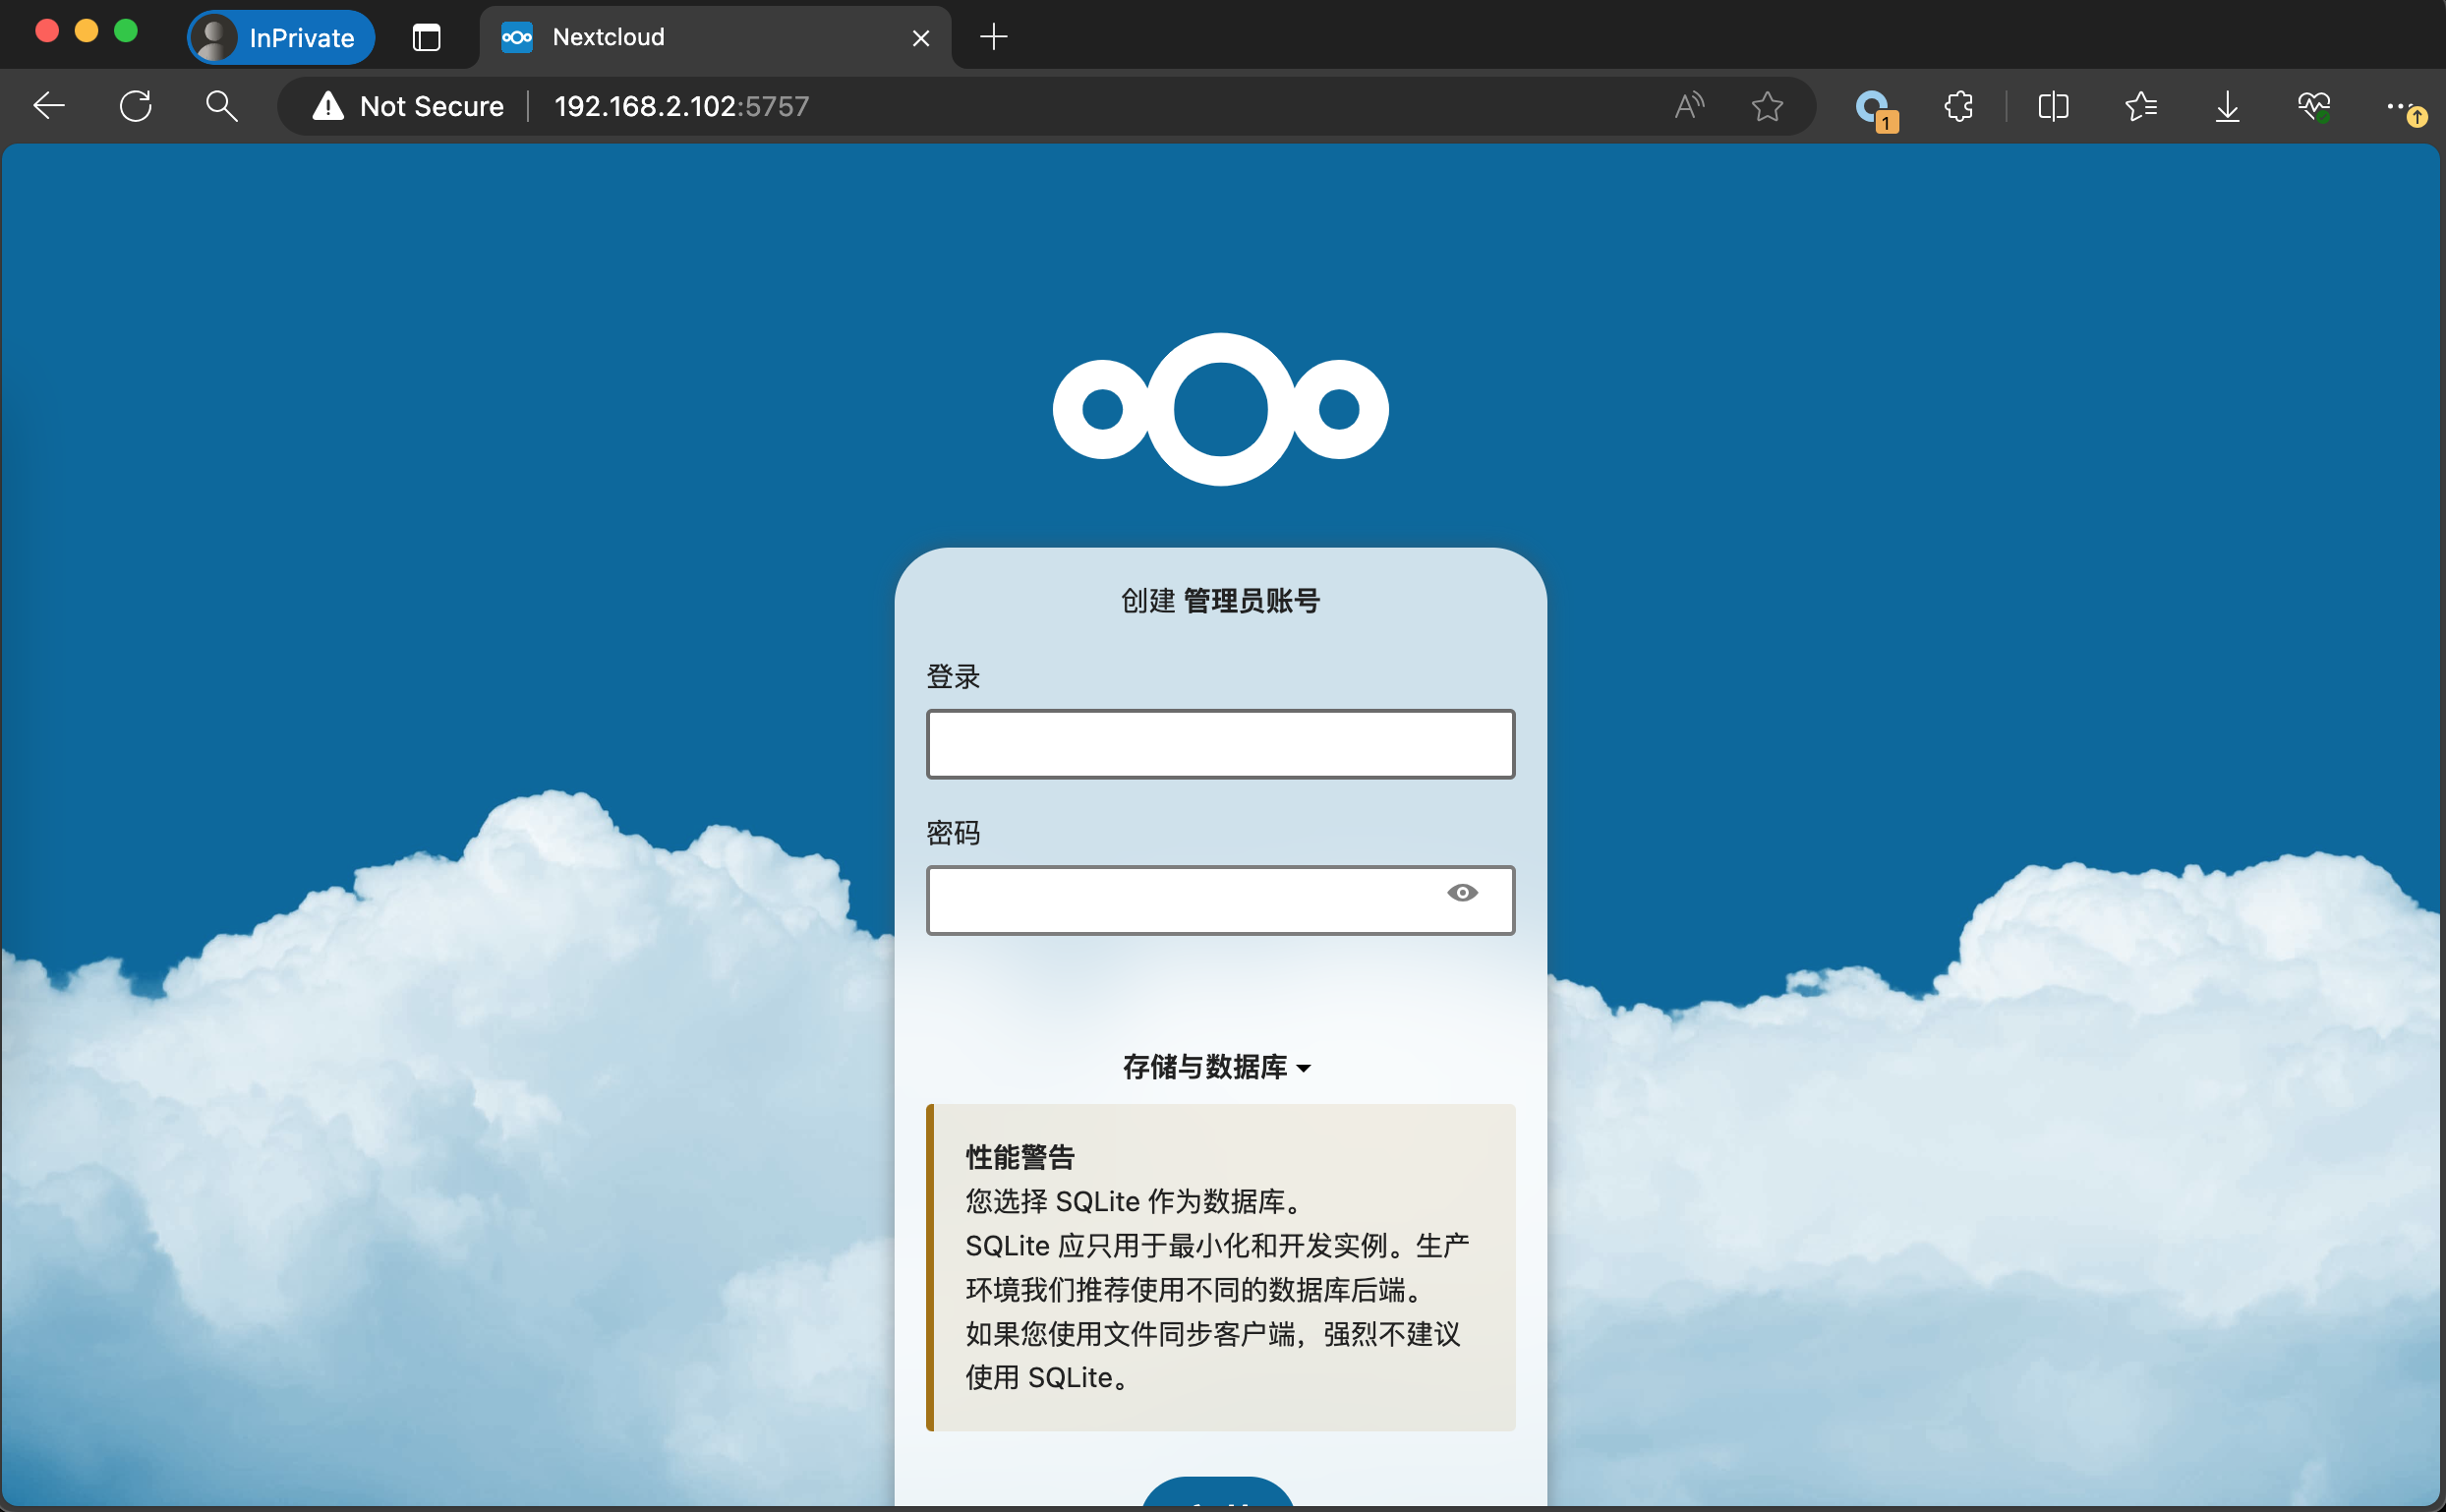Click the 登录 username input field

[x=1220, y=743]
